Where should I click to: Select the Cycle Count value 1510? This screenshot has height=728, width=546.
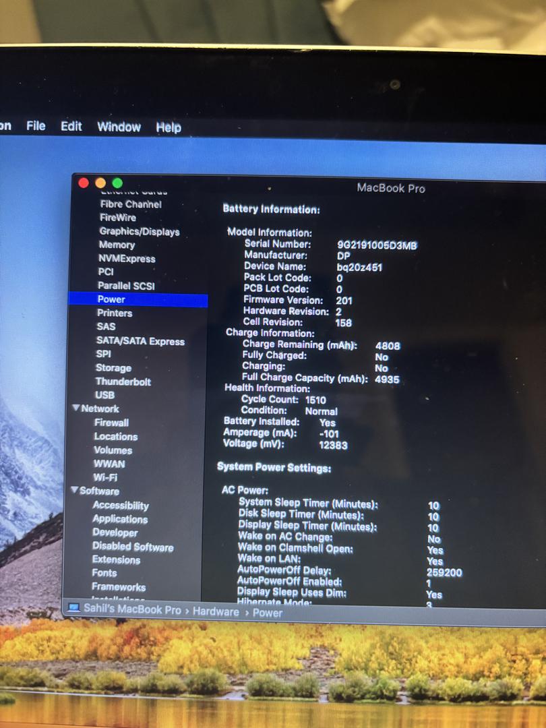(x=315, y=400)
